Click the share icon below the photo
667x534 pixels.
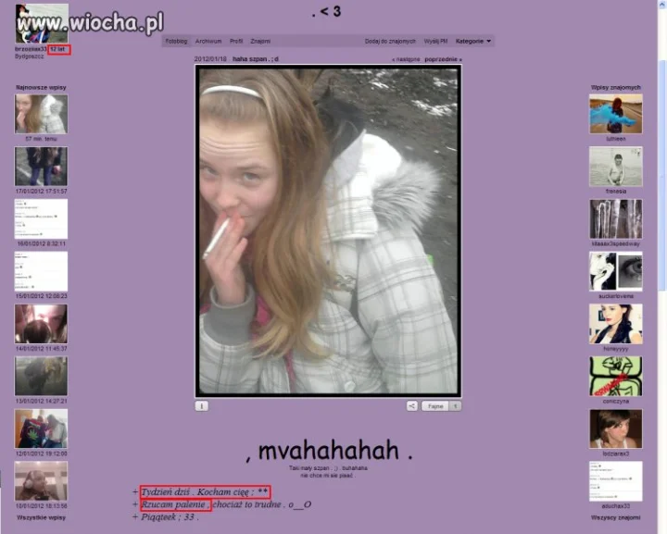point(411,406)
